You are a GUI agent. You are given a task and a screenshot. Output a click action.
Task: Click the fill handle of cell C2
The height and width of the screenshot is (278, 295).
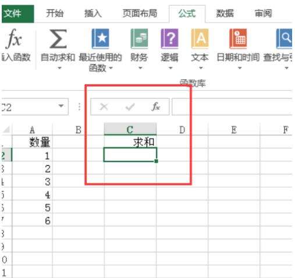pyautogui.click(x=157, y=161)
